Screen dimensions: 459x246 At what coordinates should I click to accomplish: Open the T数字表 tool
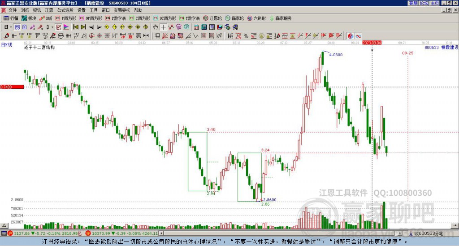(x=190, y=18)
